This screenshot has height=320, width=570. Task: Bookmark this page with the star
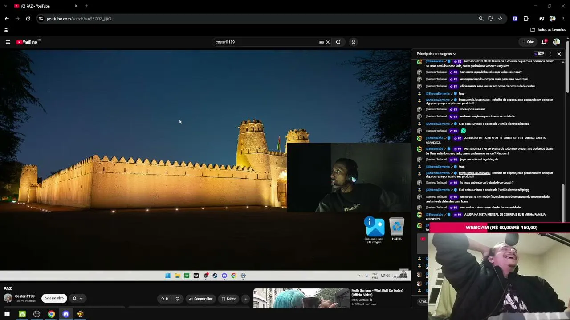point(500,19)
